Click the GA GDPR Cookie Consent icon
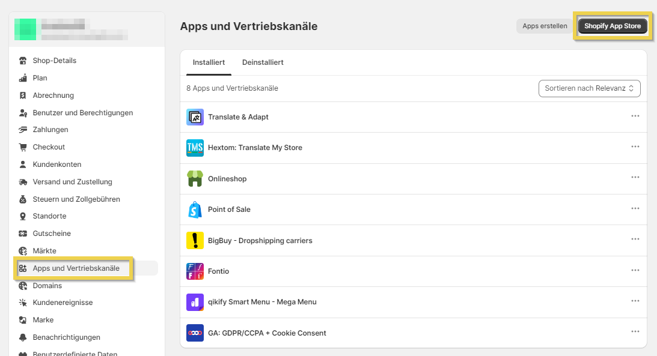The height and width of the screenshot is (356, 657). [195, 333]
